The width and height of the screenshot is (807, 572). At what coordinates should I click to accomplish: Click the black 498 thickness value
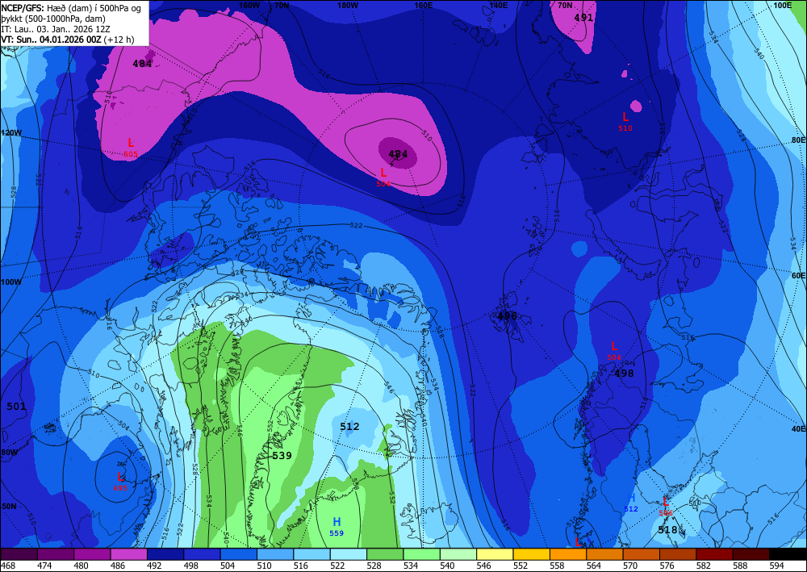(x=625, y=374)
